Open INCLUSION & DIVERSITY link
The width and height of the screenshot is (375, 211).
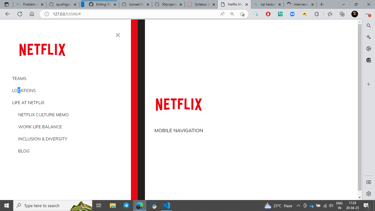[x=43, y=139]
